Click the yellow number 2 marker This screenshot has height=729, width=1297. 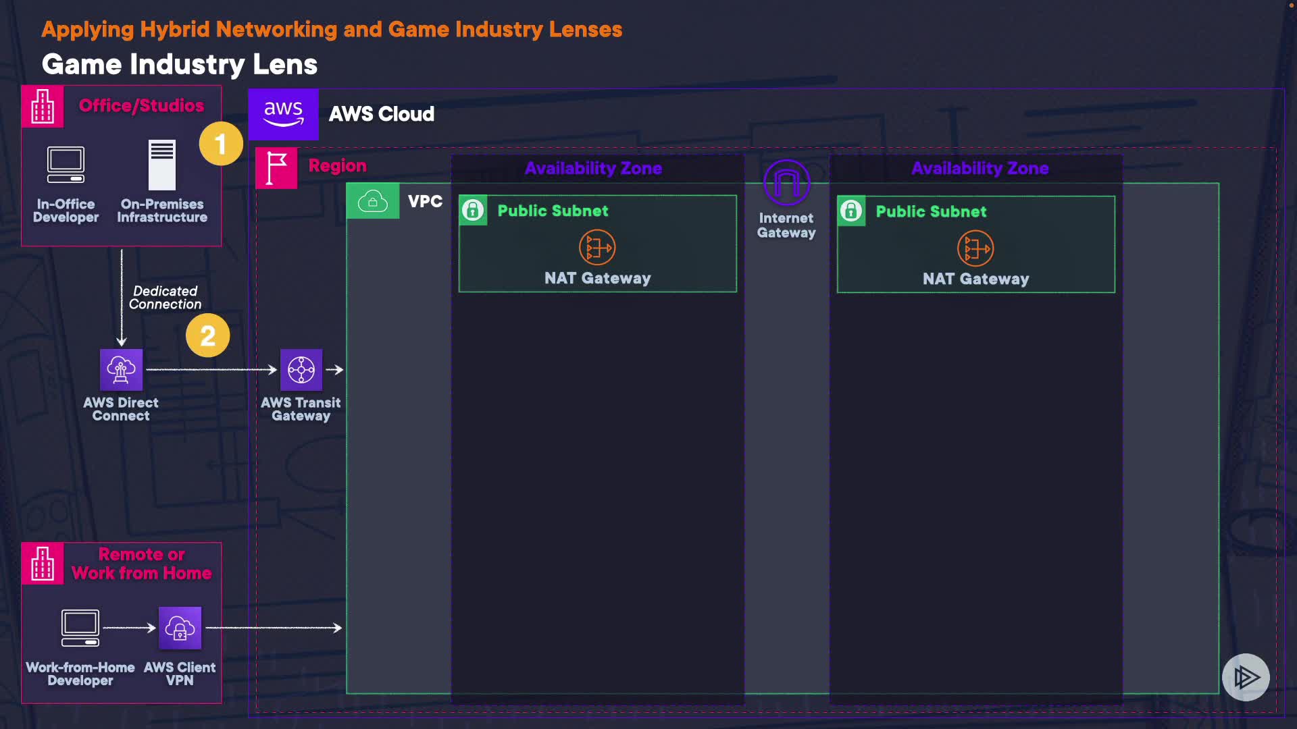208,335
